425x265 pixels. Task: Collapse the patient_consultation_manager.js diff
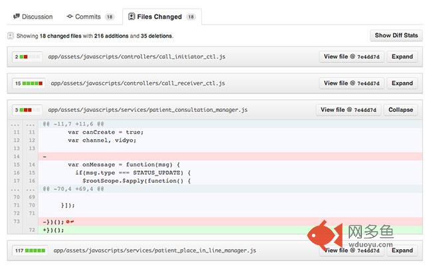400,110
